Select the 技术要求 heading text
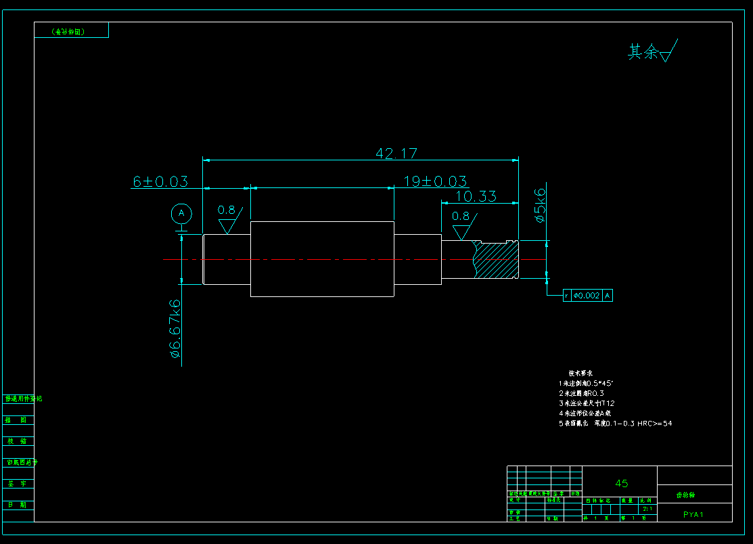The width and height of the screenshot is (753, 544). coord(580,373)
